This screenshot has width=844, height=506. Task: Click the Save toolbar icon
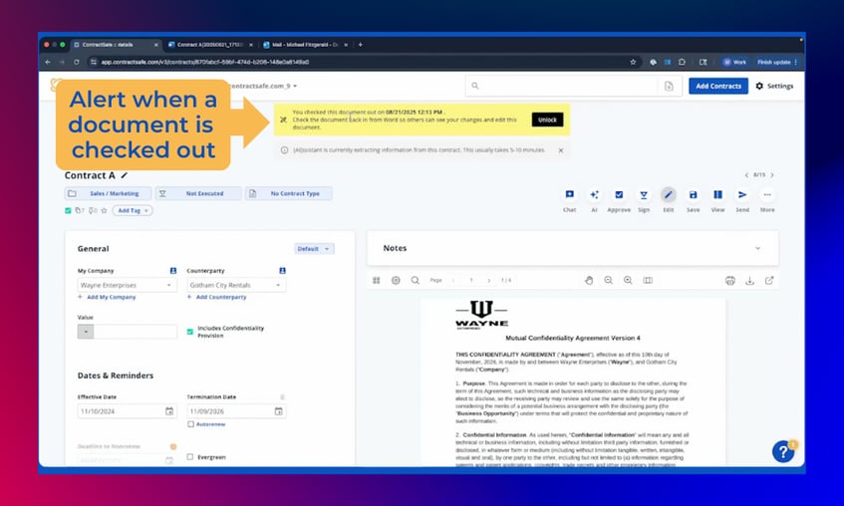(x=694, y=195)
